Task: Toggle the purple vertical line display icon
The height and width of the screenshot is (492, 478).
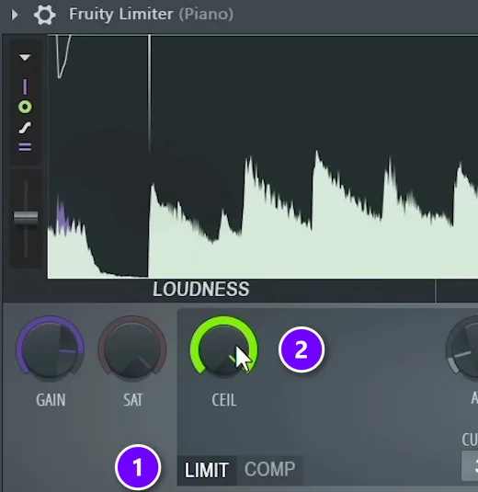Action: pos(25,87)
